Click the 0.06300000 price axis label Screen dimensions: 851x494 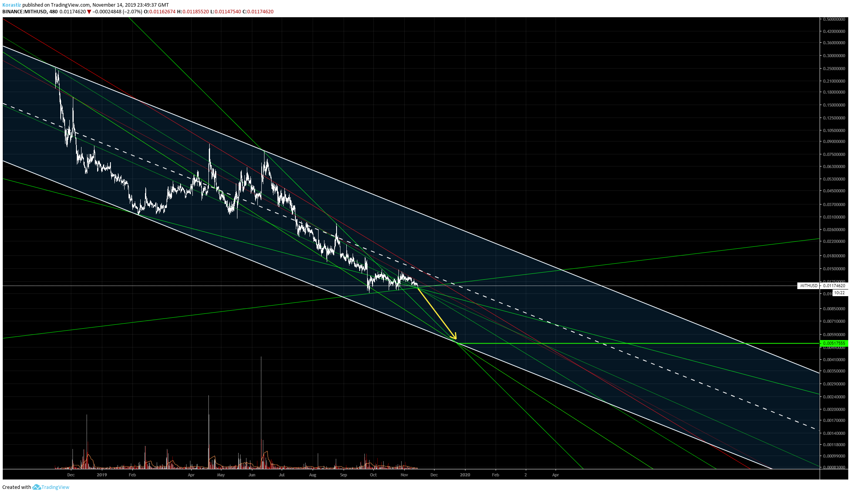834,166
